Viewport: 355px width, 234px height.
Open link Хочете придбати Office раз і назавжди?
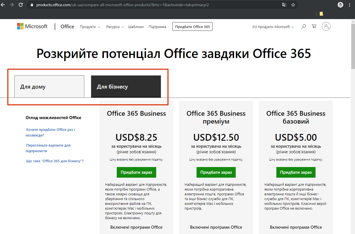pyautogui.click(x=51, y=133)
